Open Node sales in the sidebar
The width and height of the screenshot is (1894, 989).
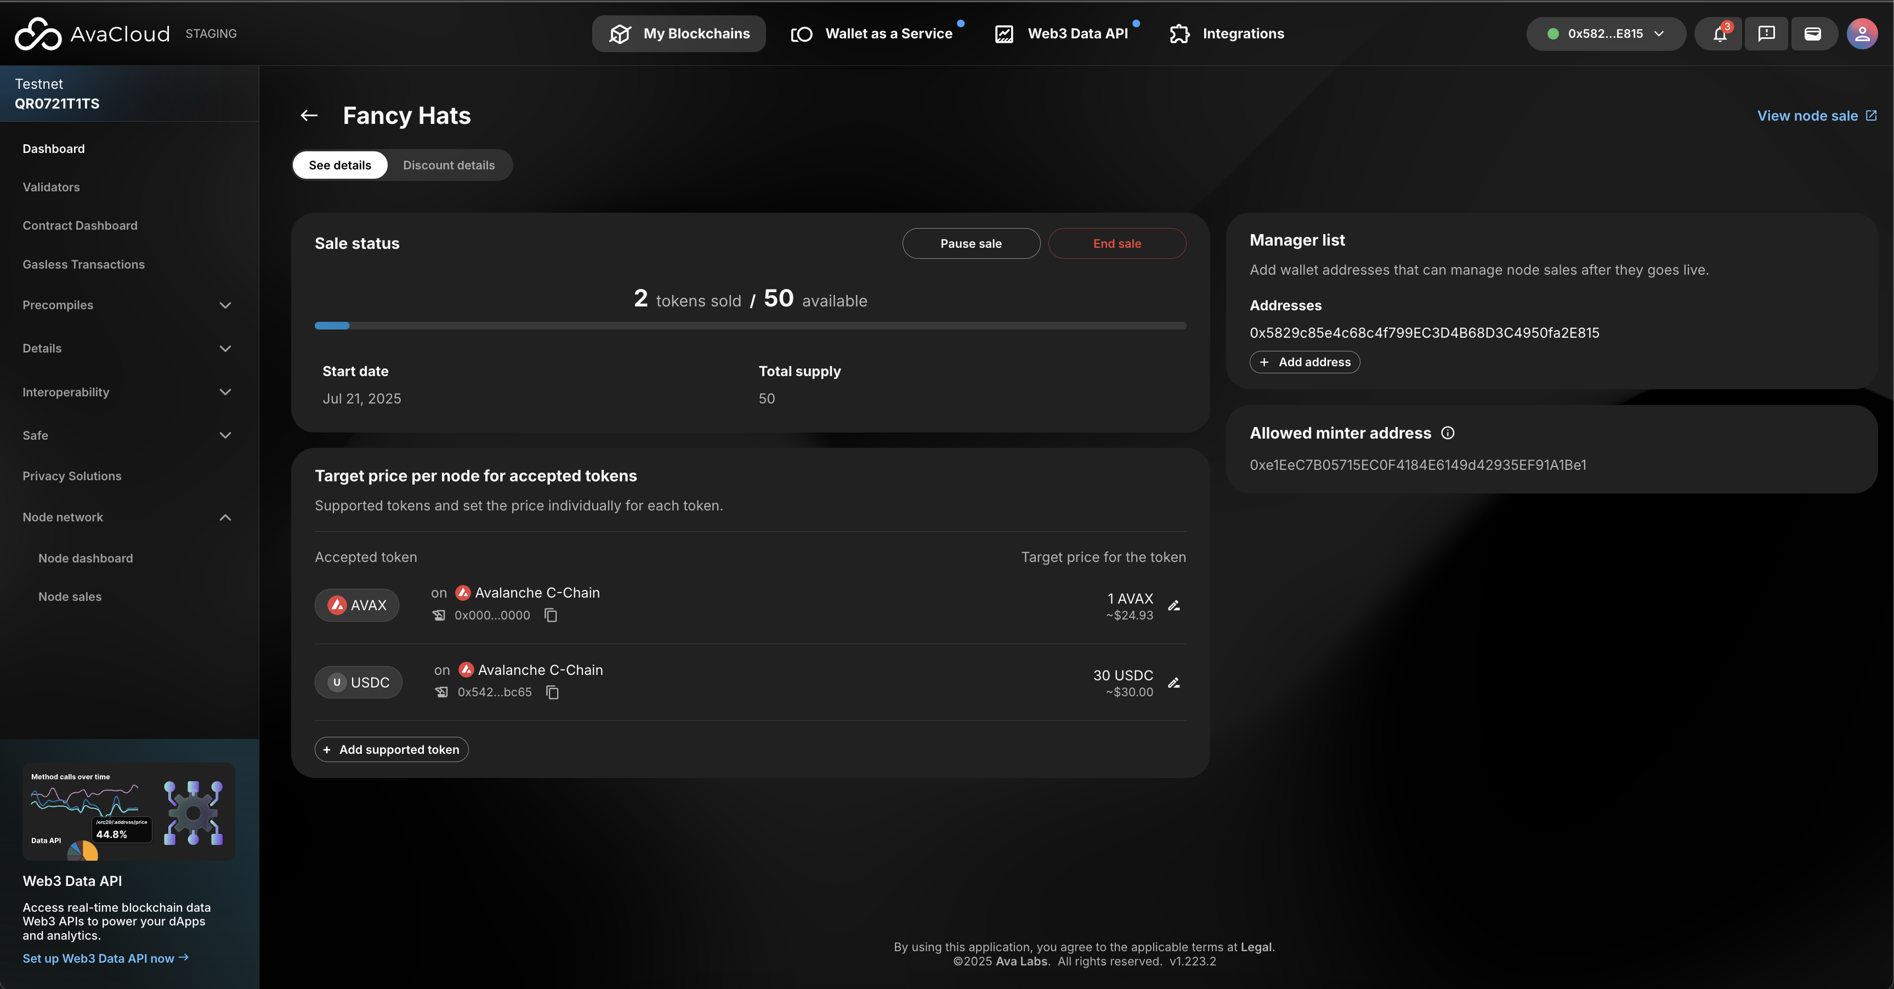point(70,597)
